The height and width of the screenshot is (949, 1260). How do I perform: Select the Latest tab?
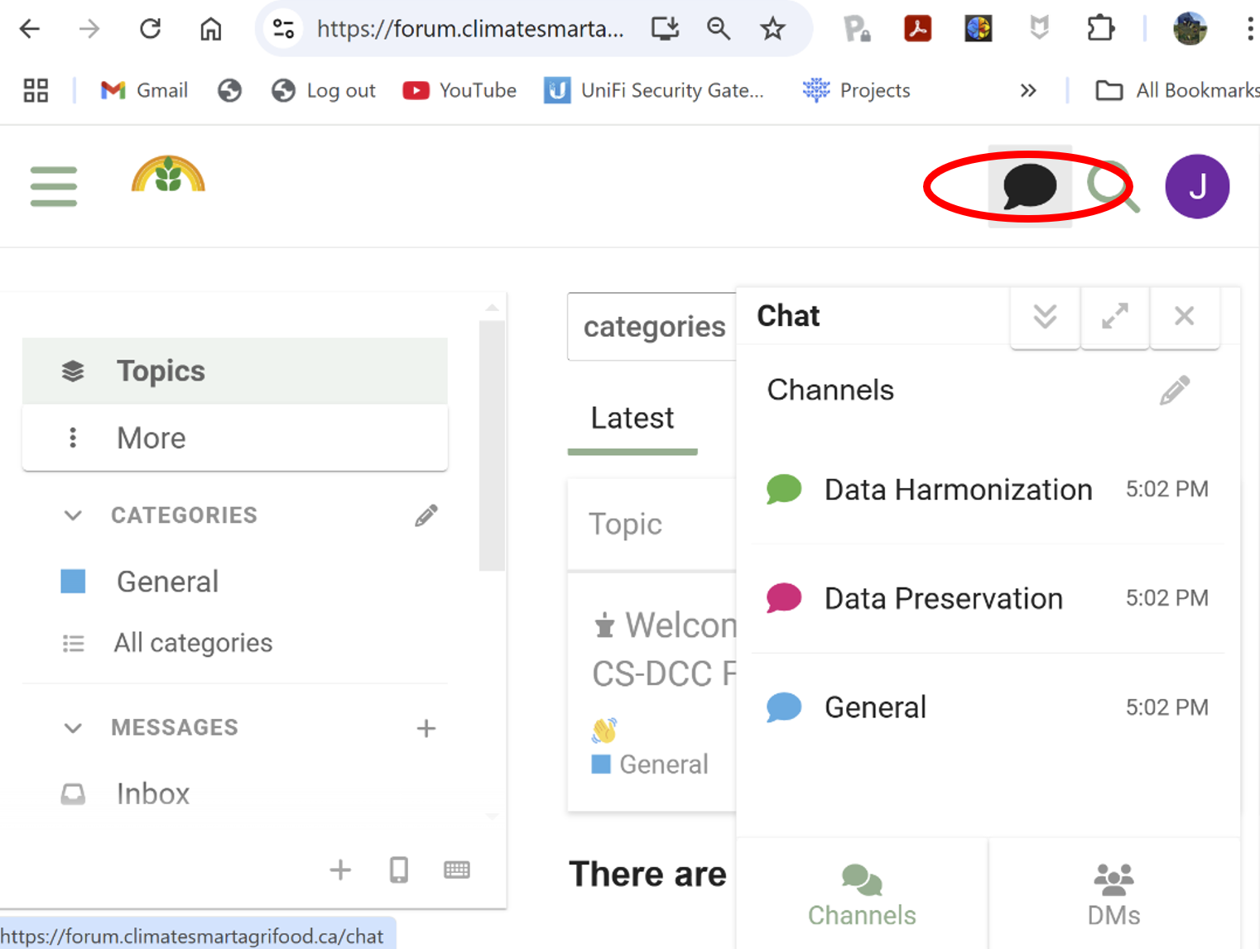click(632, 419)
